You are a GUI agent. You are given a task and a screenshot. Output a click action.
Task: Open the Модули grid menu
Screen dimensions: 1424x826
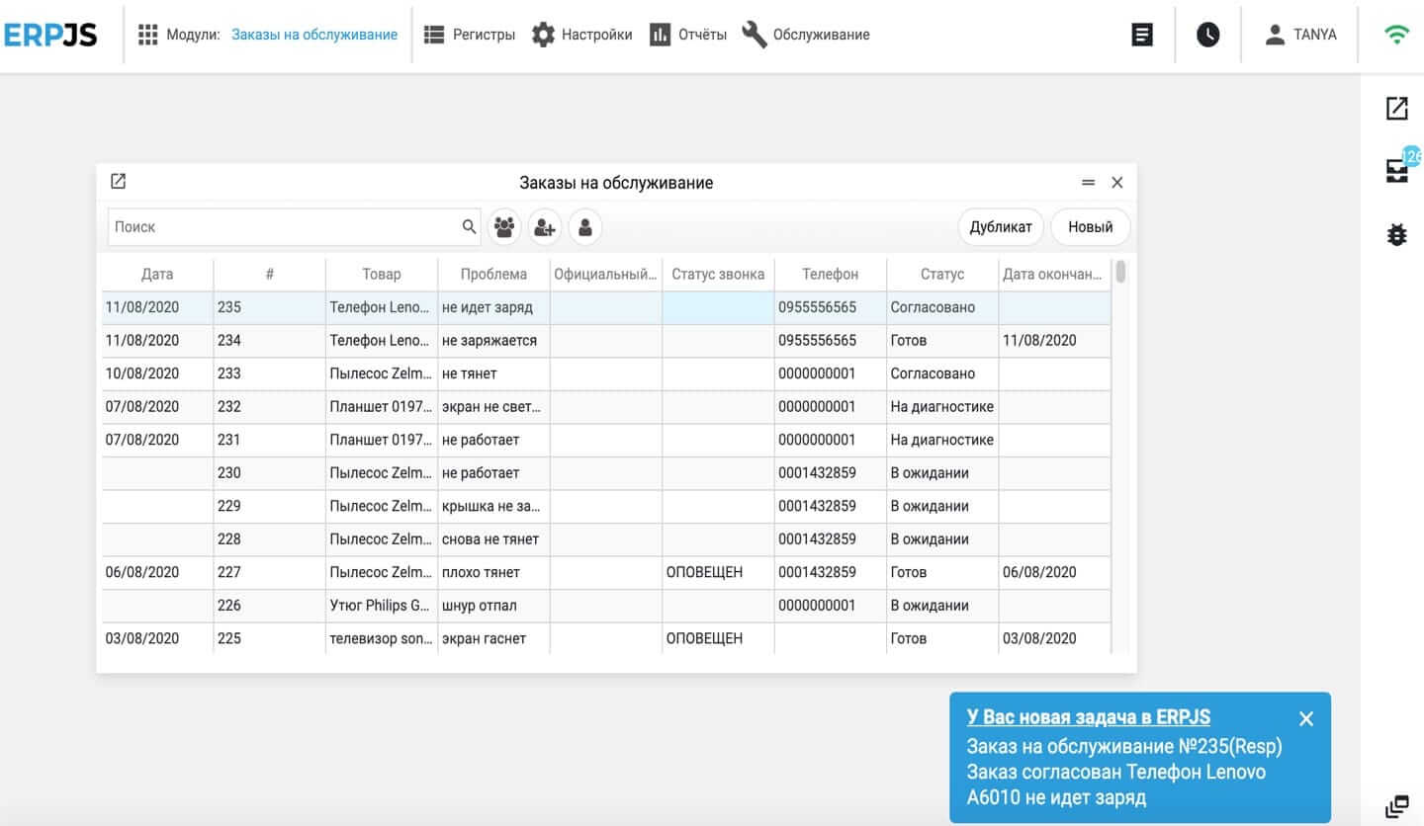coord(148,35)
